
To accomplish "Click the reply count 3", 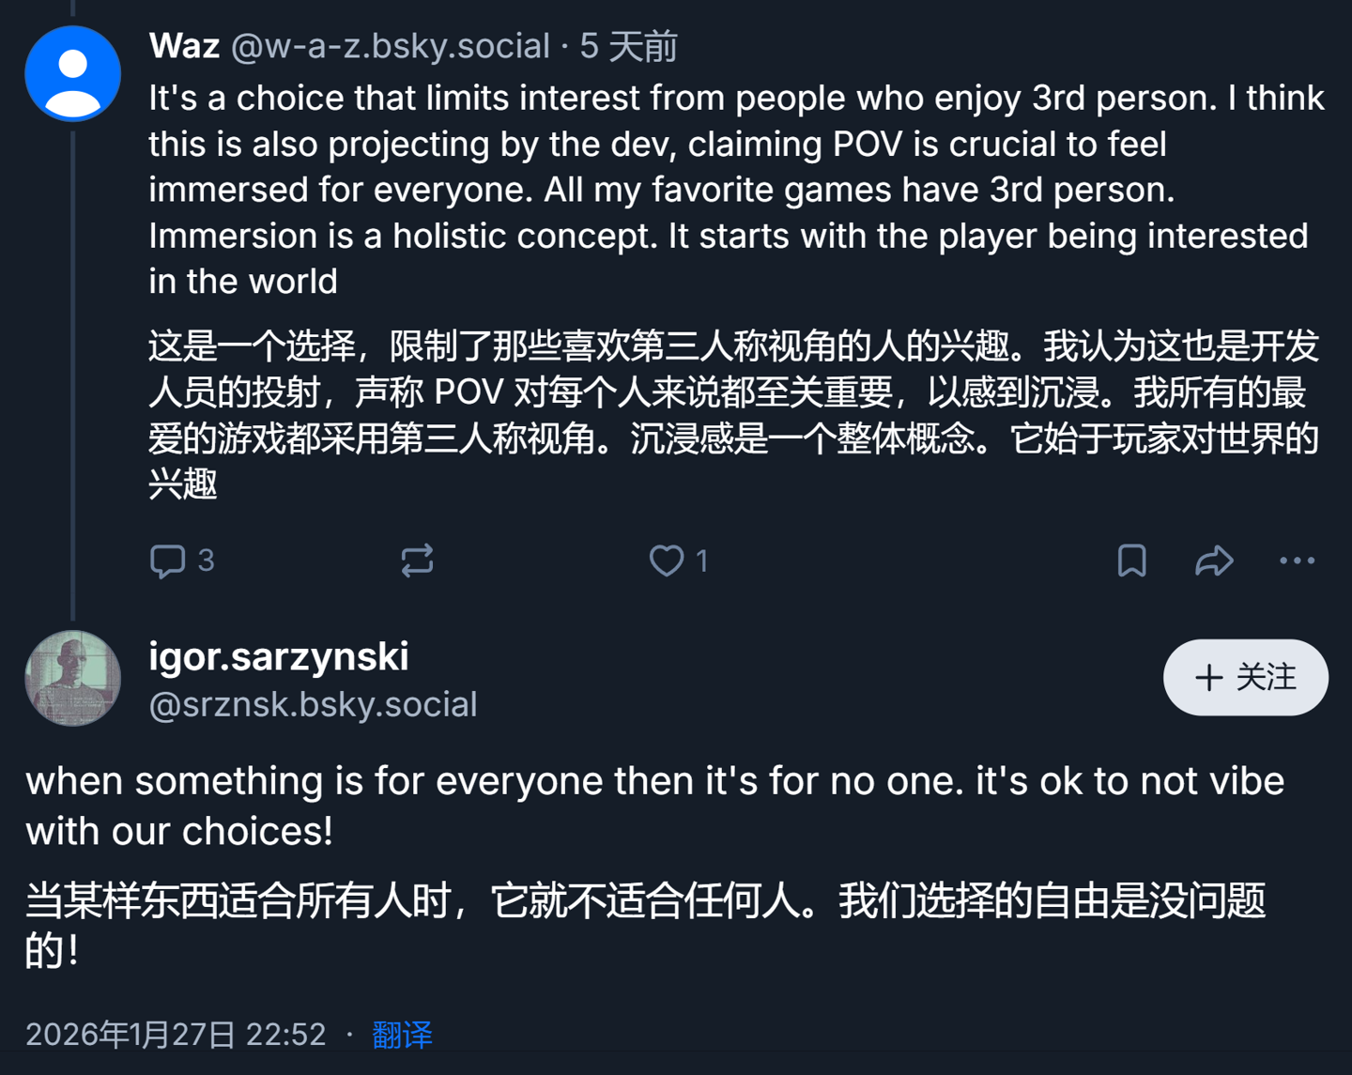I will pos(207,561).
